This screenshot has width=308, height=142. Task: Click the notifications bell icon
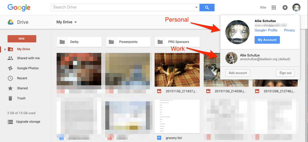pyautogui.click(x=285, y=8)
